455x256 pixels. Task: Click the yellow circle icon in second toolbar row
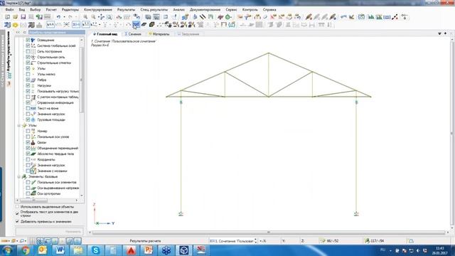(x=16, y=25)
